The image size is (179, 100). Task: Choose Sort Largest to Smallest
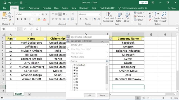pyautogui.click(x=88, y=41)
